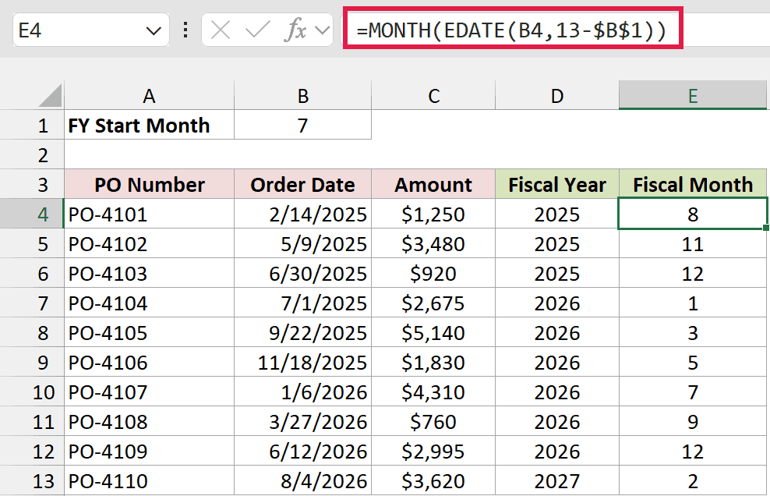Select the $4,310 amount cell
The width and height of the screenshot is (770, 496).
pyautogui.click(x=433, y=391)
